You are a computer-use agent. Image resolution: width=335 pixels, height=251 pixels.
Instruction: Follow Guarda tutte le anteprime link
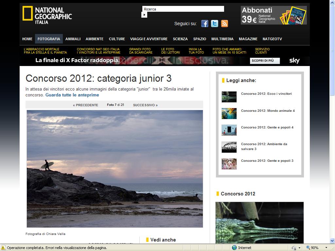pyautogui.click(x=72, y=95)
